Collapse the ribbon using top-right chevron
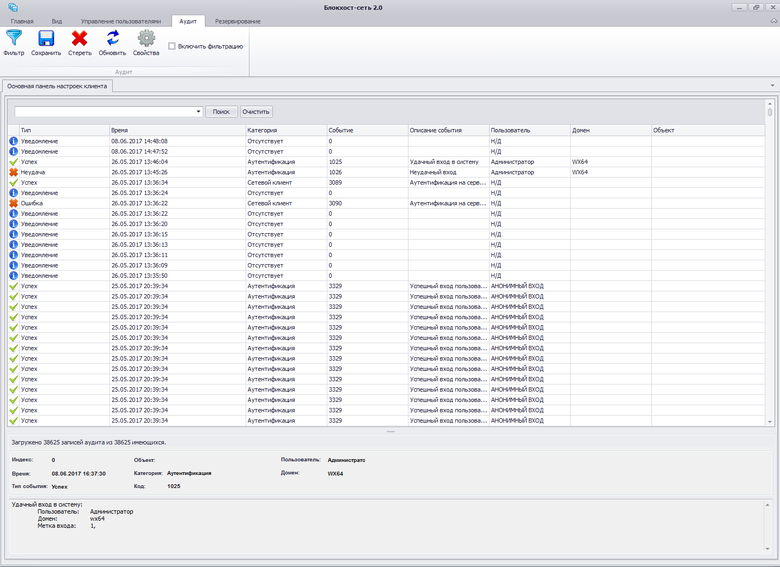The width and height of the screenshot is (780, 567). (x=773, y=21)
